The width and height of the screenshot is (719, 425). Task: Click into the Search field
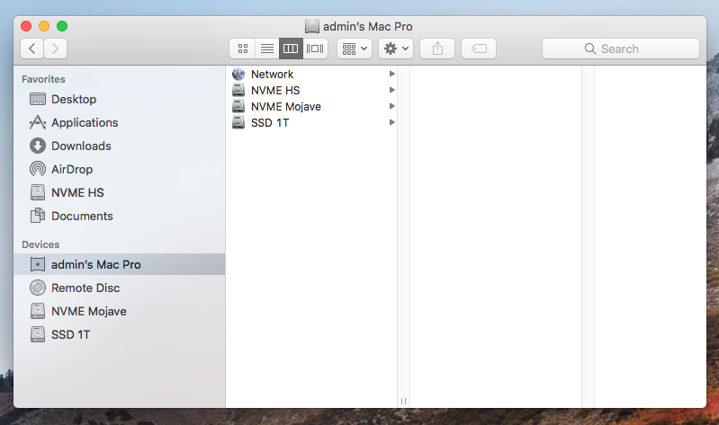point(621,49)
